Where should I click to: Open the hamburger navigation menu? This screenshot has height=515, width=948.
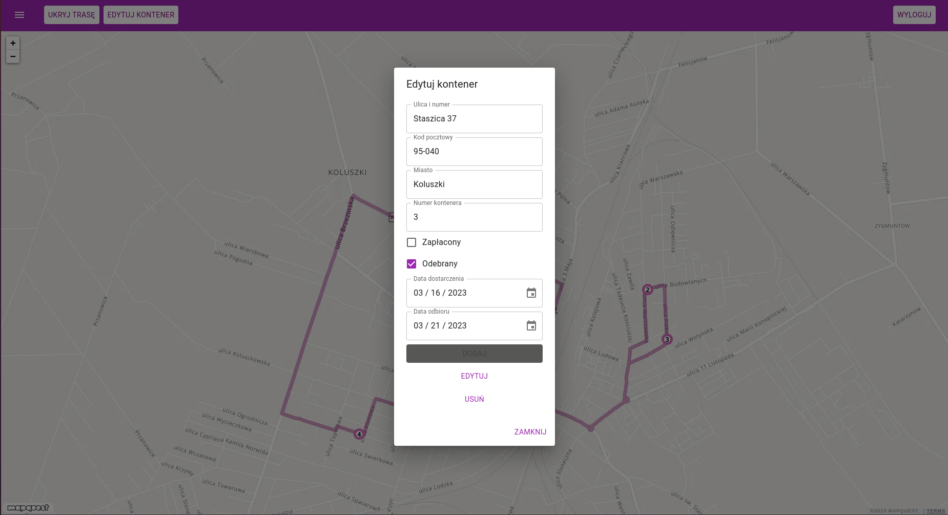pos(19,15)
